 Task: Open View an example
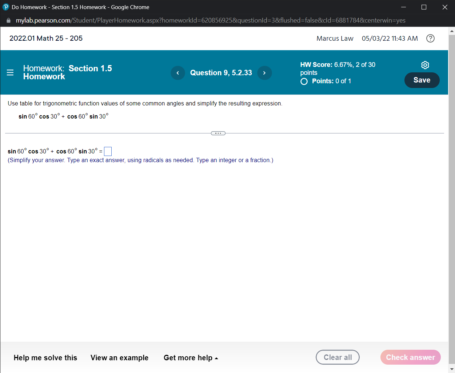tap(119, 358)
